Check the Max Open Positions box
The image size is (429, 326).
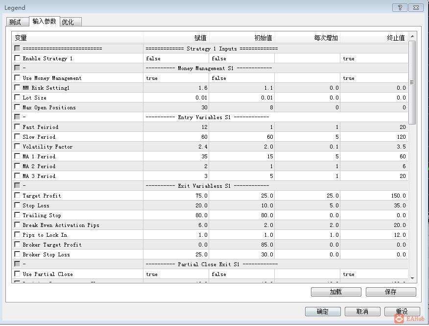click(x=17, y=107)
